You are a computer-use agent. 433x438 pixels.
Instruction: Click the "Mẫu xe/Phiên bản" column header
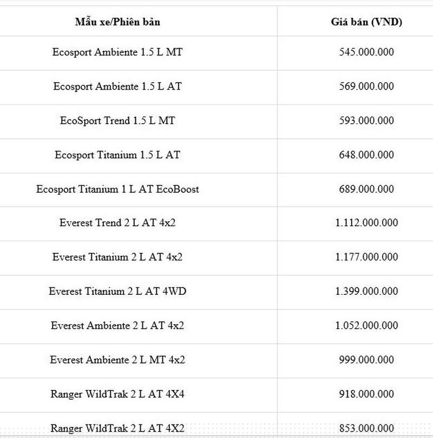click(x=117, y=22)
